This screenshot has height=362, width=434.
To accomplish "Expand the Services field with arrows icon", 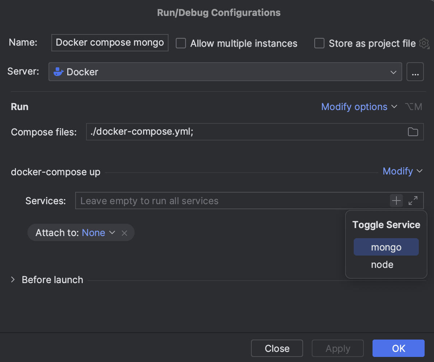I will [x=413, y=201].
